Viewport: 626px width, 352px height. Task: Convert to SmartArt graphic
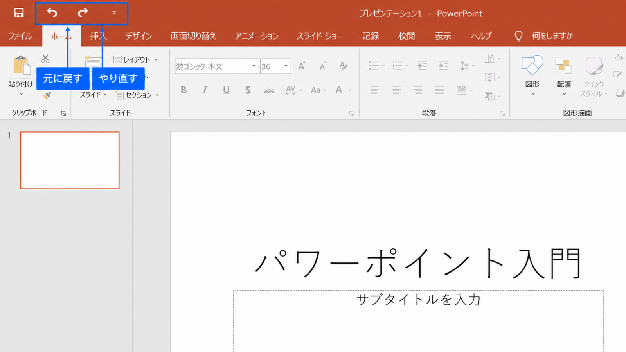pyautogui.click(x=492, y=96)
